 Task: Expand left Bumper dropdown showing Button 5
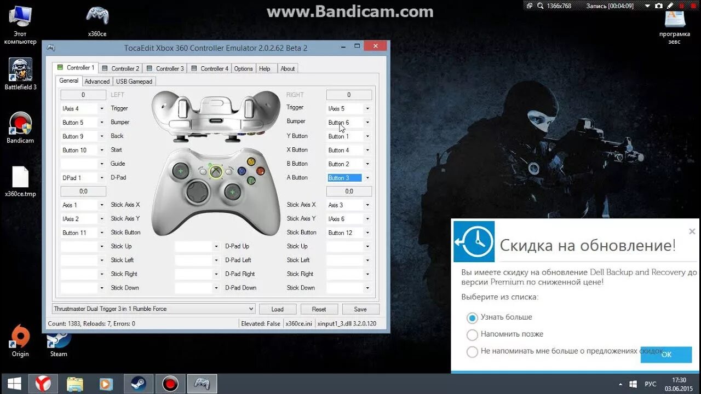pyautogui.click(x=101, y=123)
